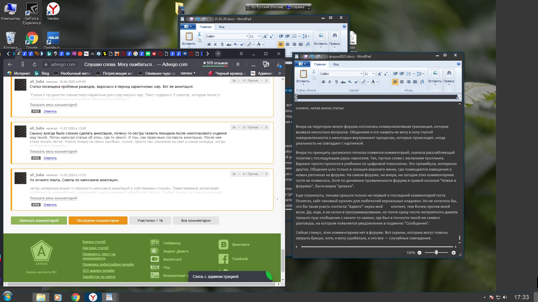Zoom out in форум2023 WordPad status bar
The height and width of the screenshot is (302, 538).
419,253
